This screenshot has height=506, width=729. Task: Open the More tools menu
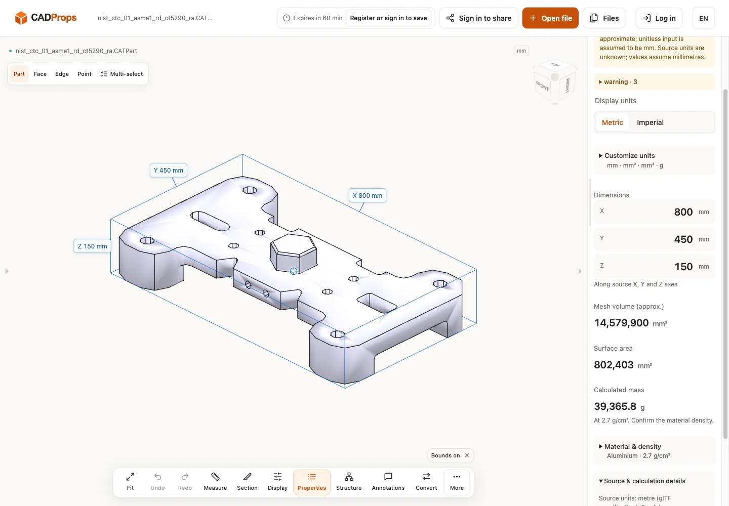pyautogui.click(x=457, y=482)
